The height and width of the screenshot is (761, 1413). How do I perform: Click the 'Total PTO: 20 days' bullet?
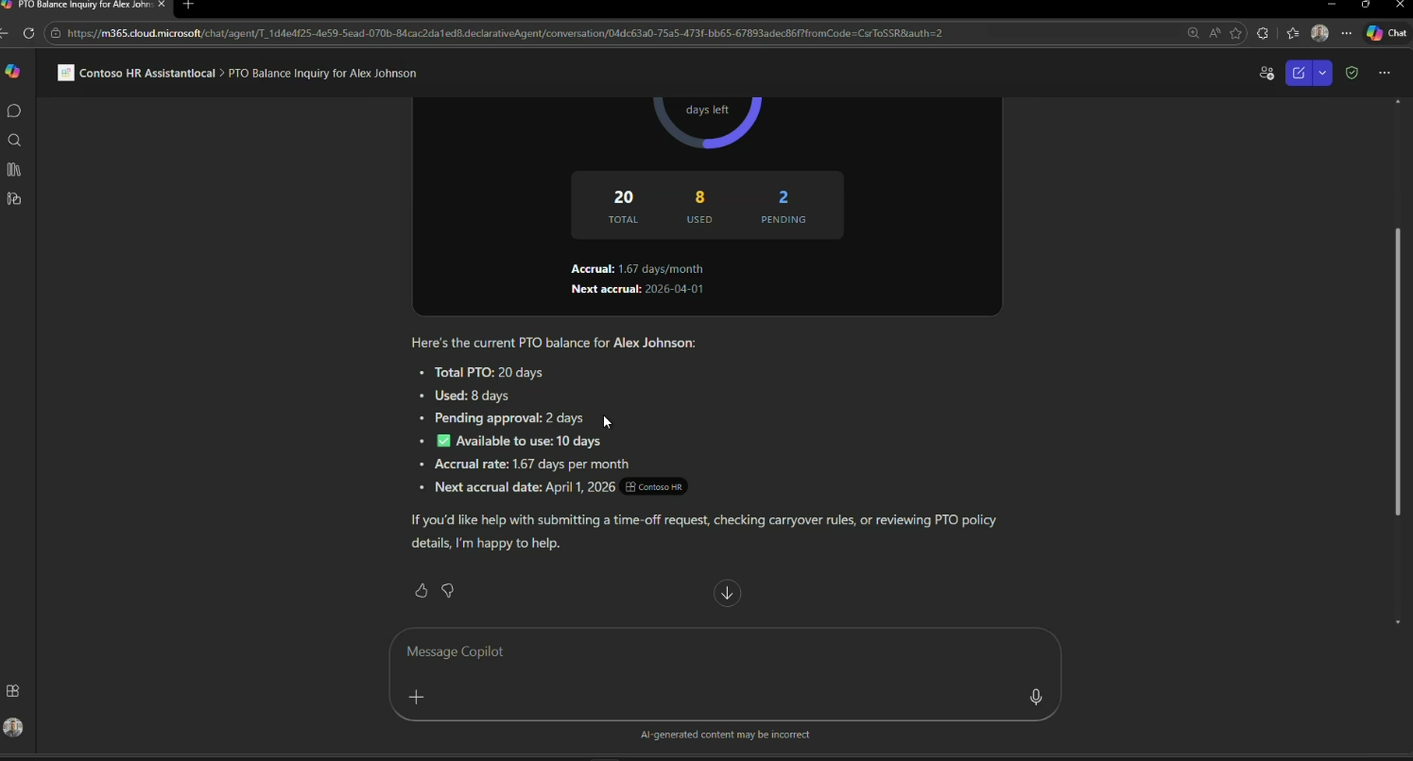point(489,373)
